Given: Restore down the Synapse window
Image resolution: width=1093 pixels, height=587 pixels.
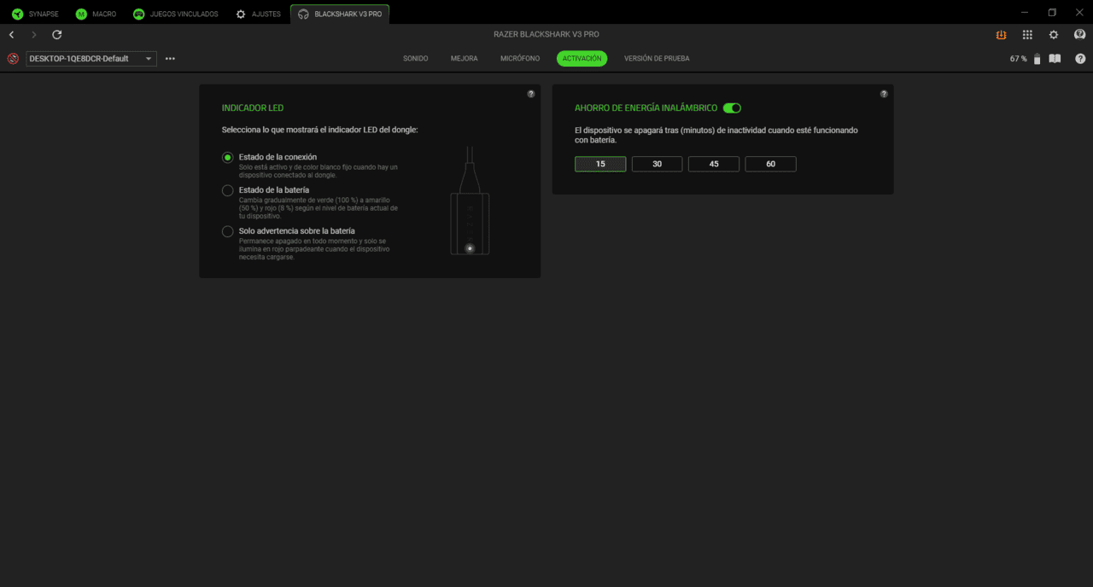Looking at the screenshot, I should point(1052,12).
